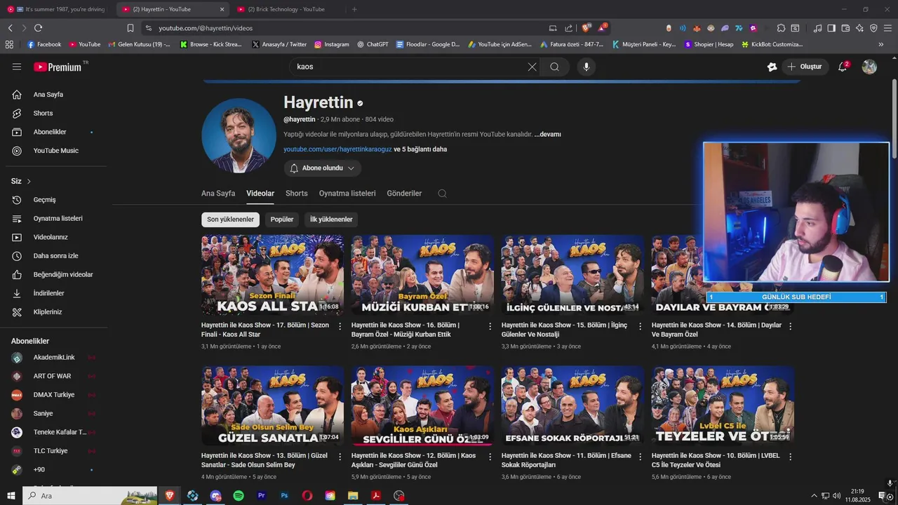The height and width of the screenshot is (505, 898).
Task: Open the Shopier | Hesap bookmark
Action: [x=709, y=44]
